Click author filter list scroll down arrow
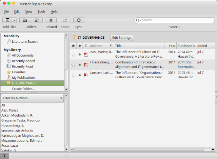 [x=66, y=149]
